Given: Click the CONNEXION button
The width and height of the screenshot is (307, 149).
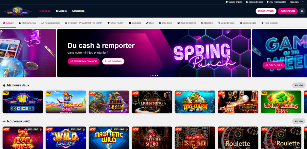Looking at the screenshot, I should (288, 11).
